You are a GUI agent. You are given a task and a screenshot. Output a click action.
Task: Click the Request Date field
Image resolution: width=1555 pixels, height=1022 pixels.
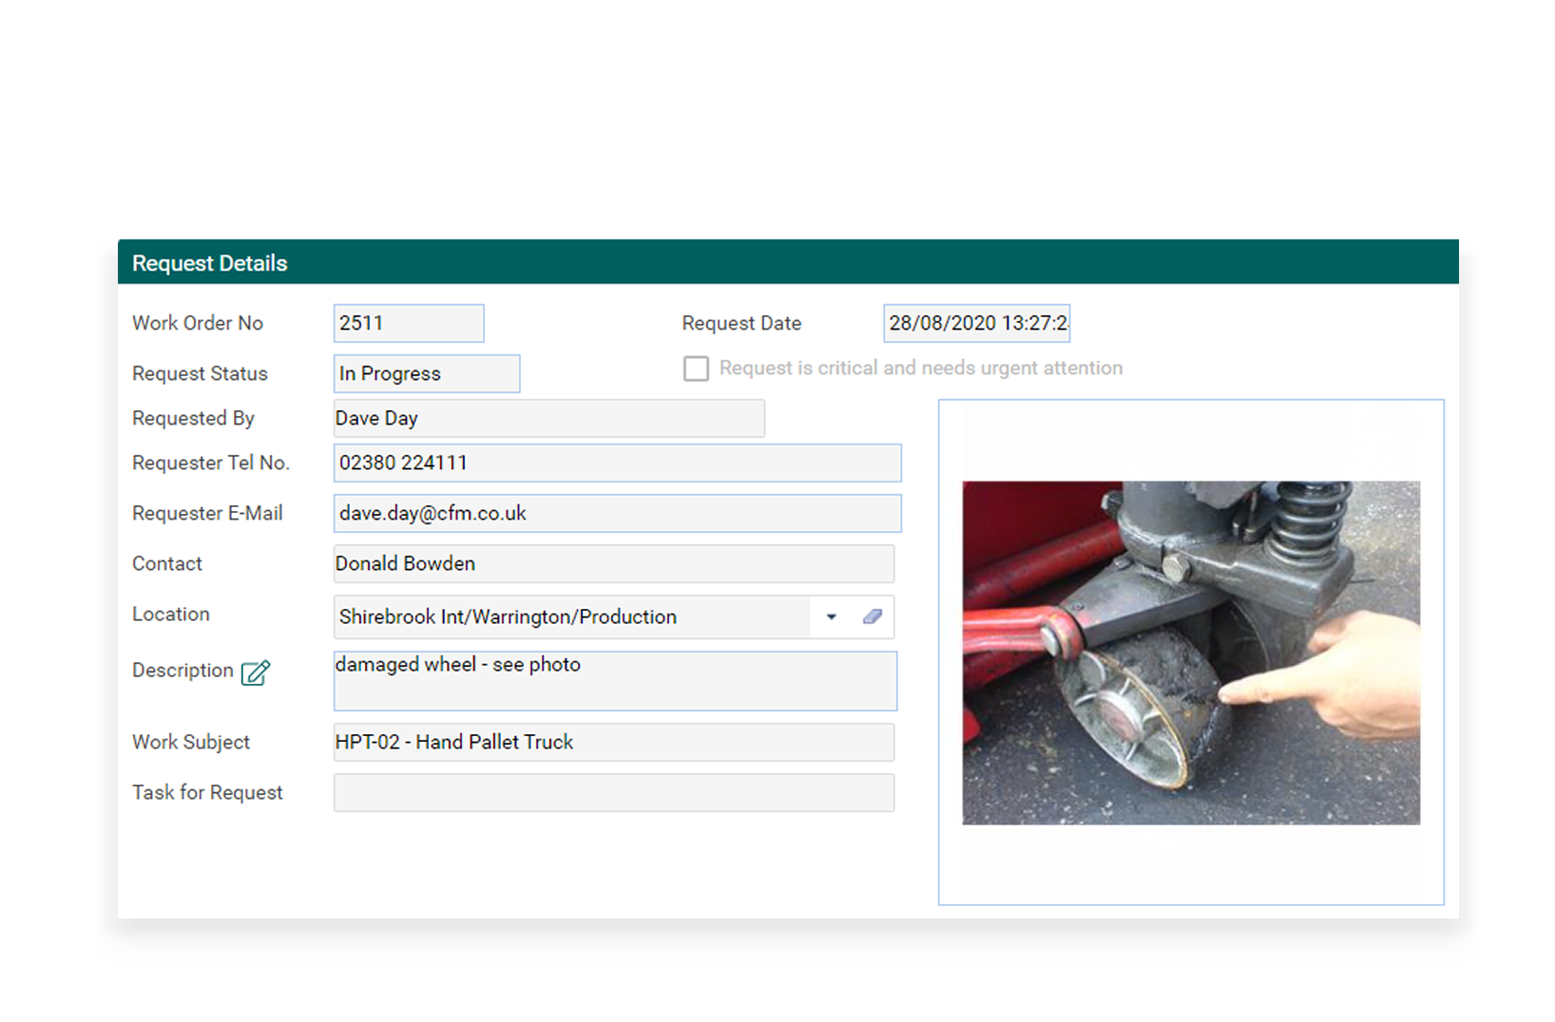point(976,323)
